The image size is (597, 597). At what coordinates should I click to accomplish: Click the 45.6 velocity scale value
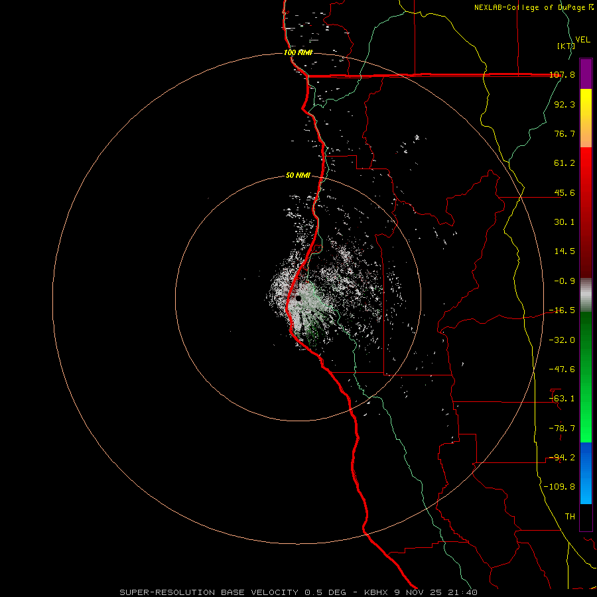564,192
